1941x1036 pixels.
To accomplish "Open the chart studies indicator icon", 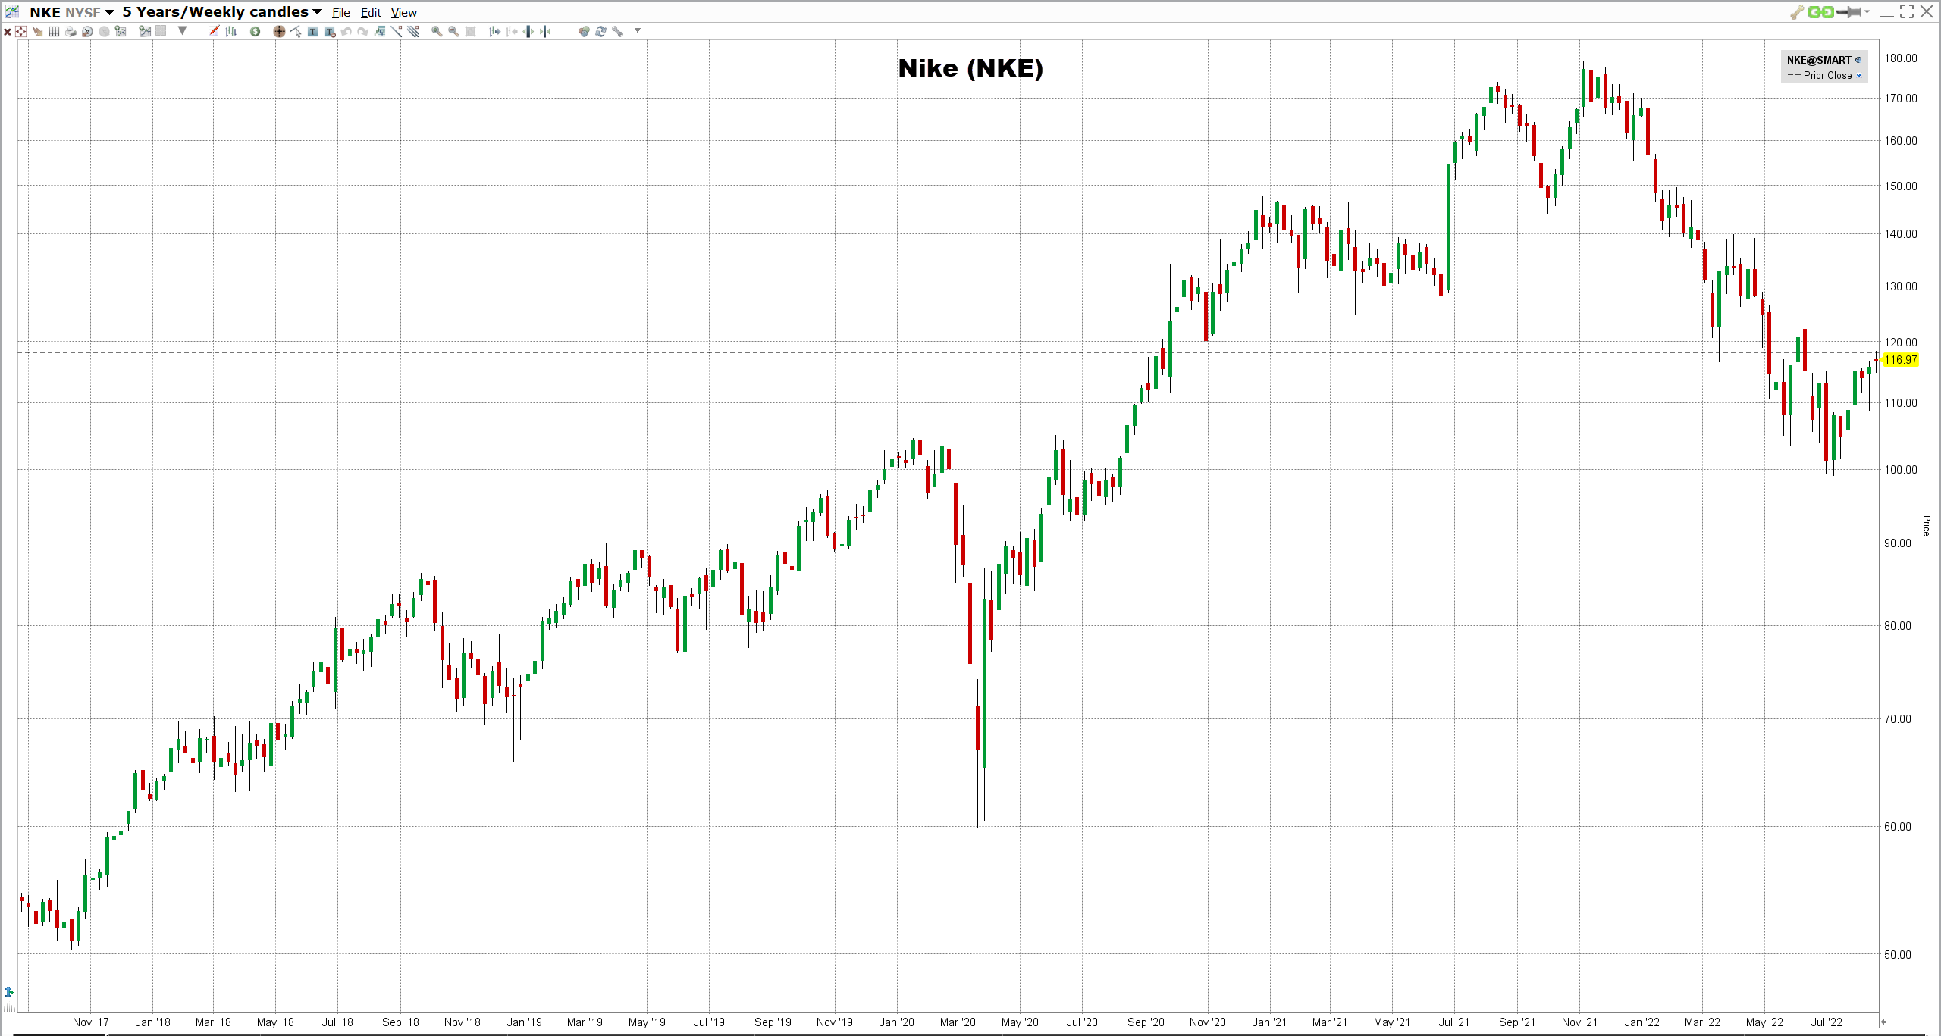I will [380, 31].
